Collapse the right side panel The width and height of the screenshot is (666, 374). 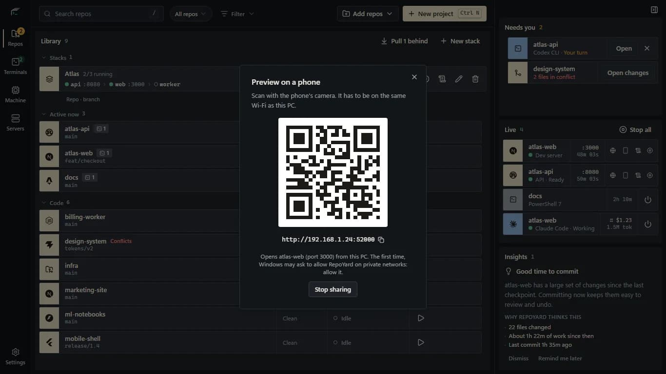click(654, 10)
